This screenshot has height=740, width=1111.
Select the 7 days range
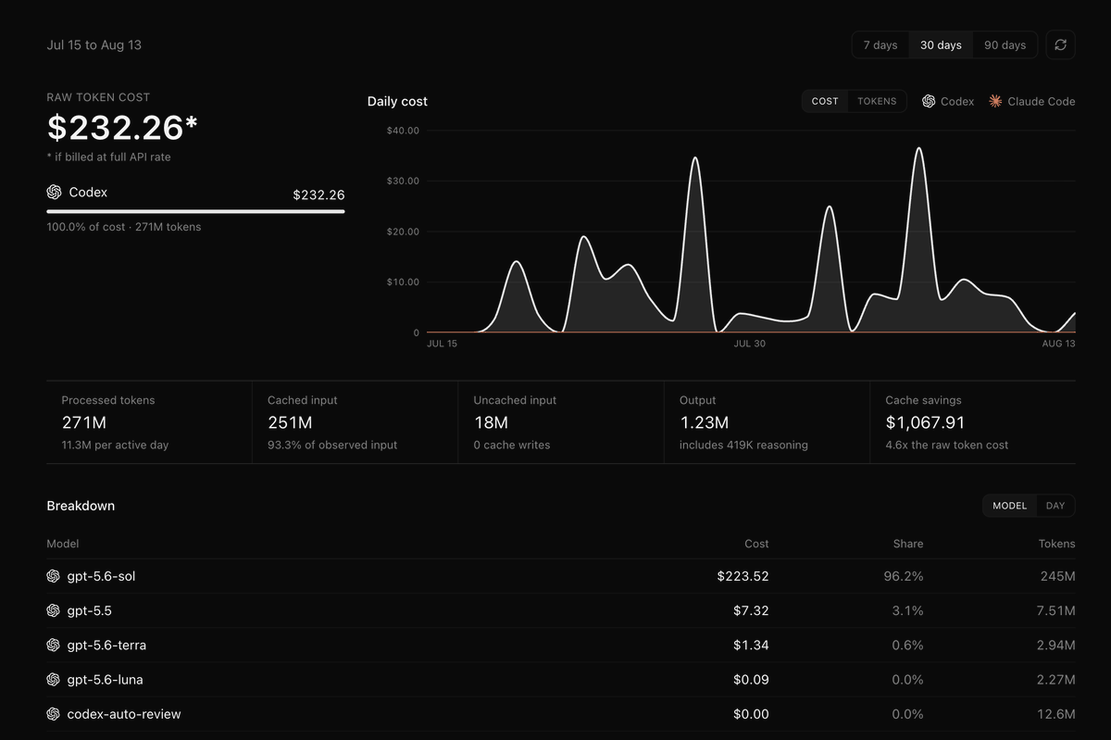(x=880, y=44)
